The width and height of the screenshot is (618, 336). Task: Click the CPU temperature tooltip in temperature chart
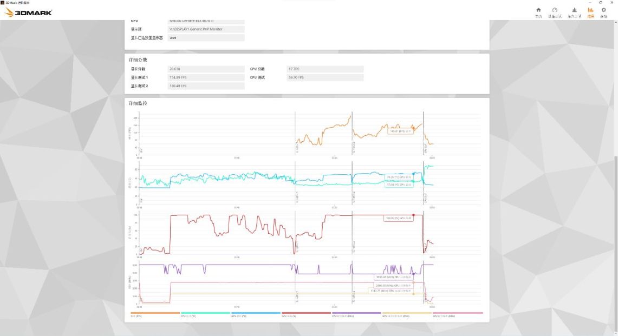399,185
